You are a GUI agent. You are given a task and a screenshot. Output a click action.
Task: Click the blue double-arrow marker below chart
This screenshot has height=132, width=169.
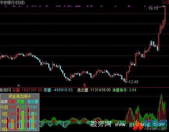tap(19, 86)
